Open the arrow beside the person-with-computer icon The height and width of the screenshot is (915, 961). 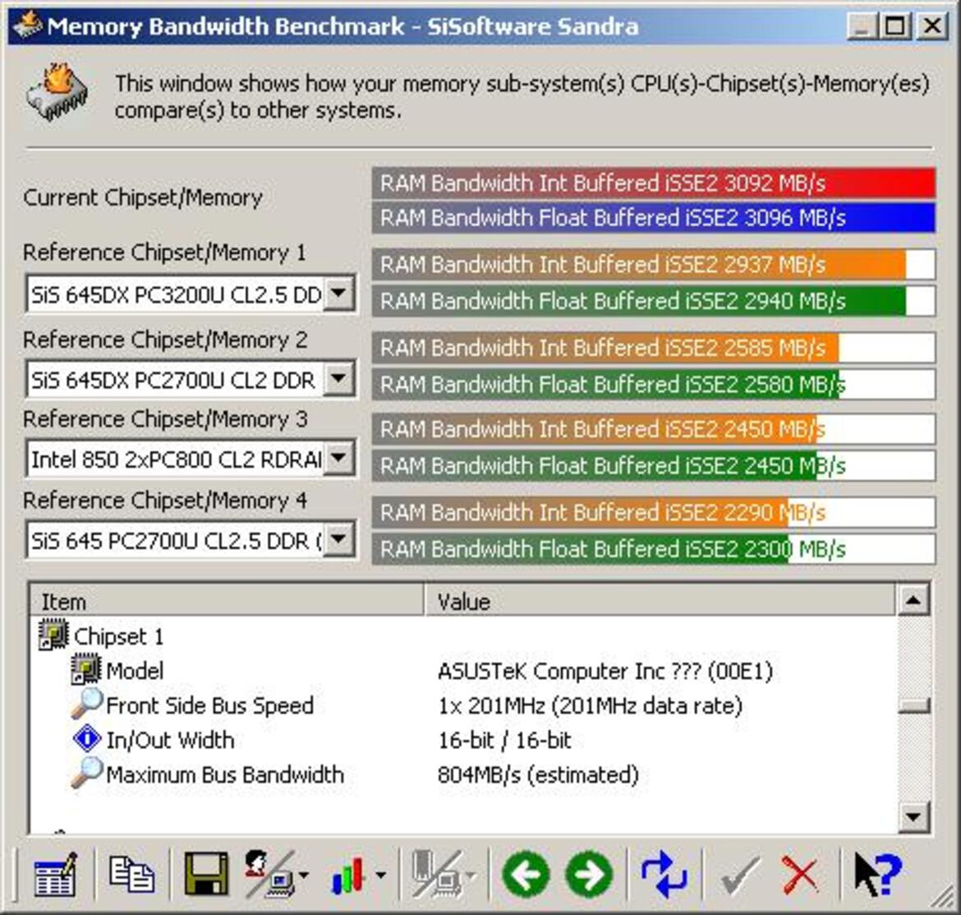tap(304, 876)
